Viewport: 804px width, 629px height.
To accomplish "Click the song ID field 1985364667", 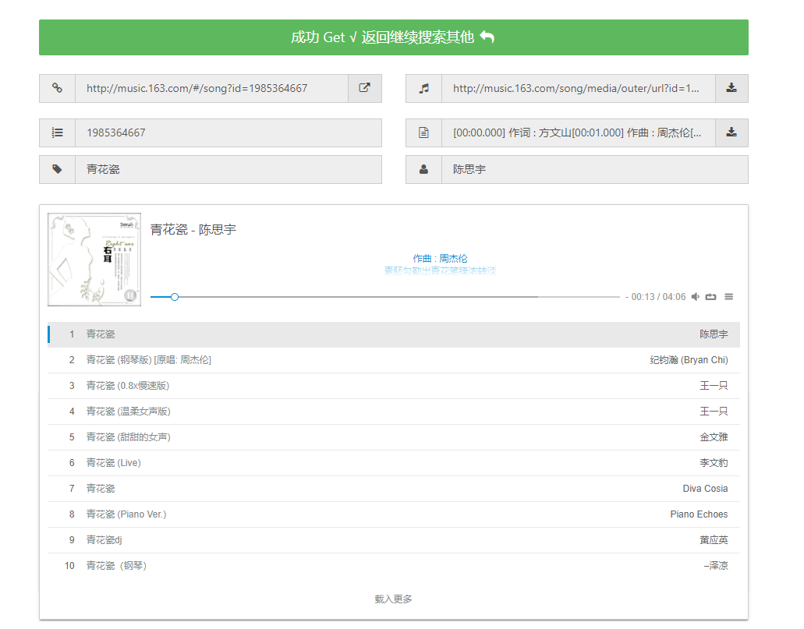I will coord(228,133).
